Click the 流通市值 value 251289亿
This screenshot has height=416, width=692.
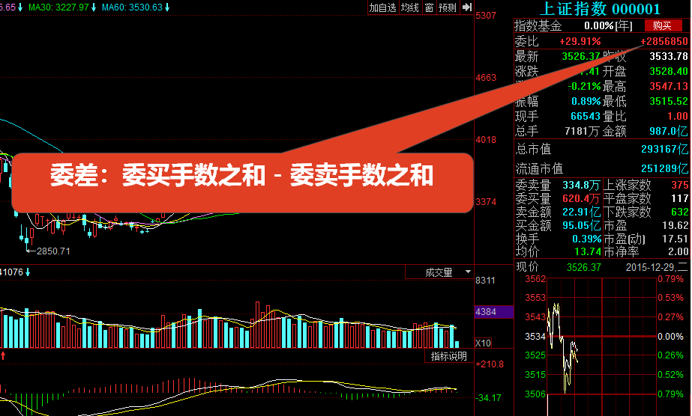pos(665,168)
